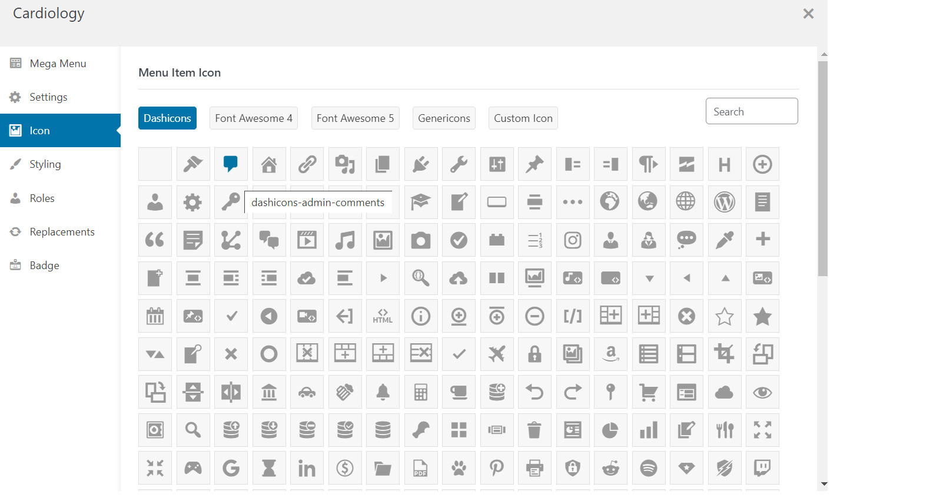The height and width of the screenshot is (504, 943).
Task: Select the Instagram logo icon
Action: tap(573, 240)
